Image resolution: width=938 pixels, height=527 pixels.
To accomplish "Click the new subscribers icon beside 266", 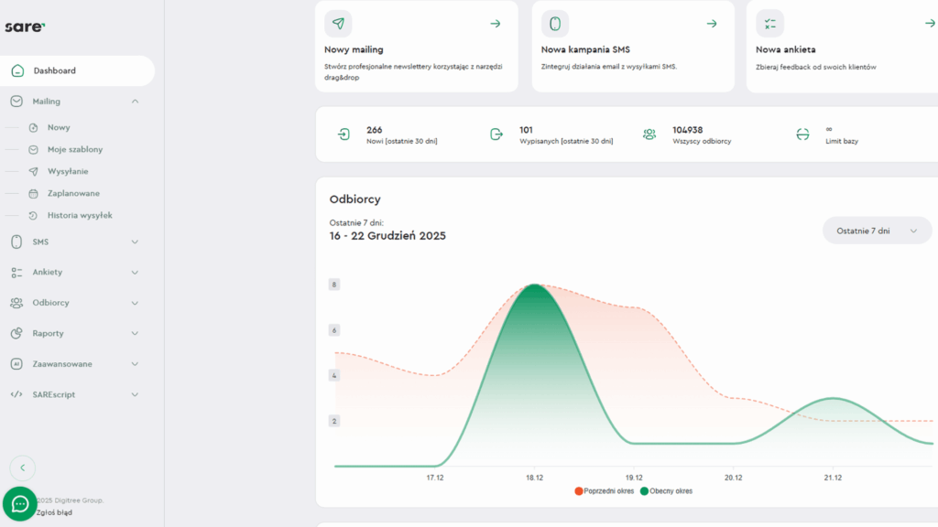I will [x=344, y=134].
